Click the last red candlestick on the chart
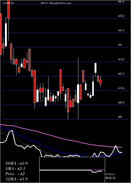The image size is (131, 183). point(100,82)
